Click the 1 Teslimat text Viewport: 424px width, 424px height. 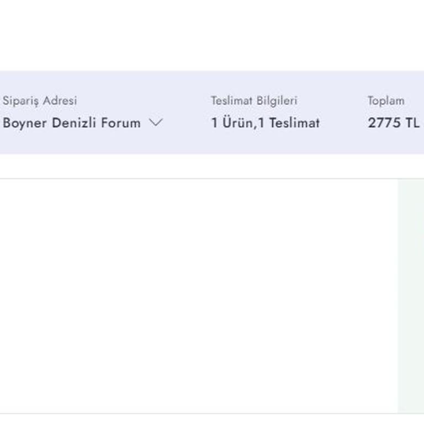pyautogui.click(x=289, y=123)
